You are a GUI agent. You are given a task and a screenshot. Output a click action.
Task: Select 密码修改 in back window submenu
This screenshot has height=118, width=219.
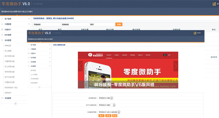click(8, 93)
